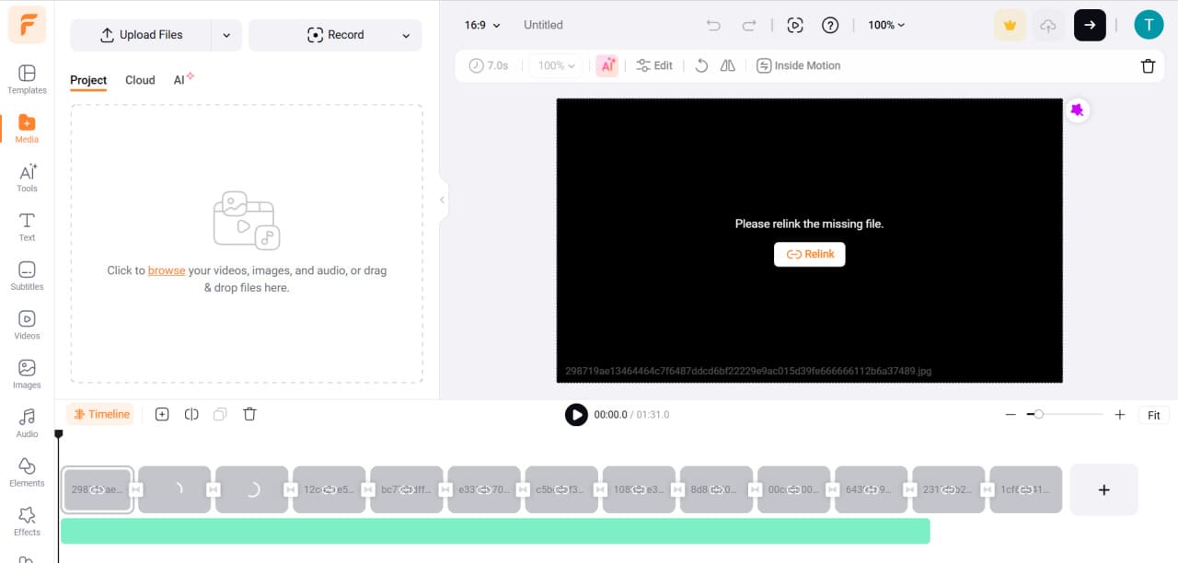
Task: Open the AI tab in the media panel
Action: click(180, 80)
